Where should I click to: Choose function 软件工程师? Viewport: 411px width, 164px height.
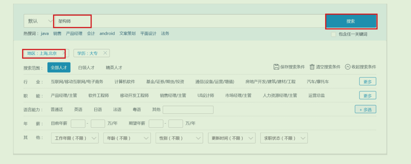[x=98, y=95]
